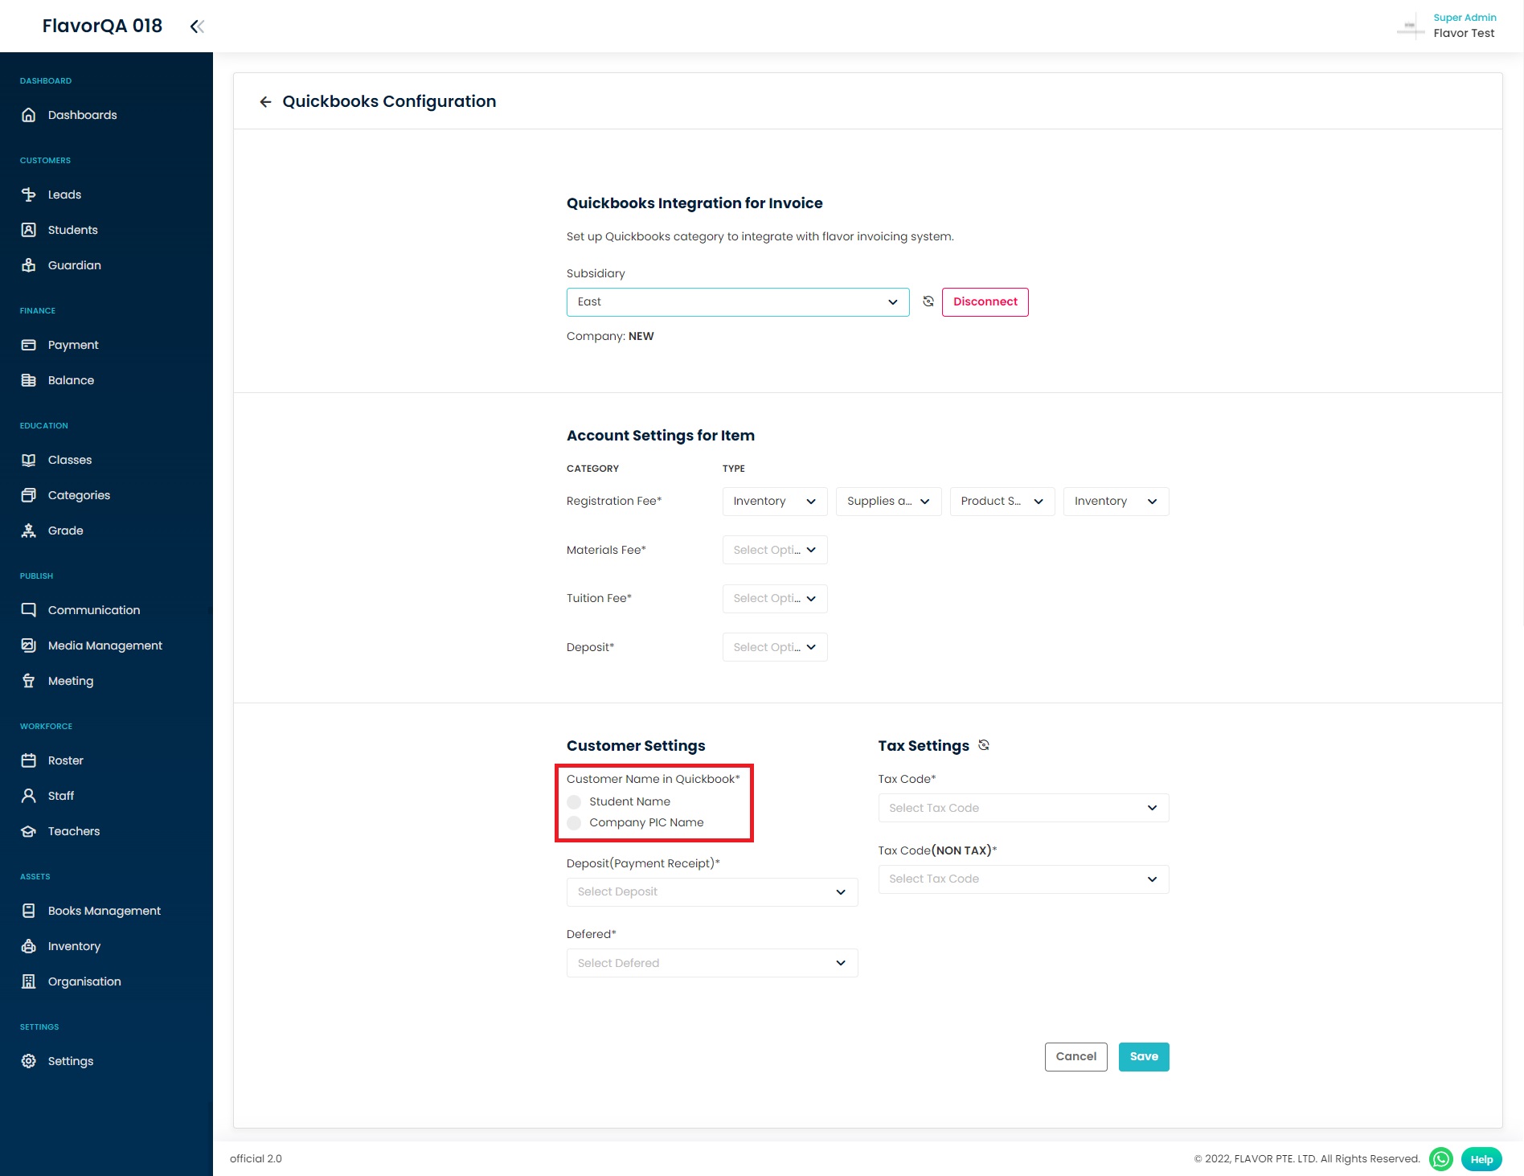
Task: Click the Disconnect button
Action: point(985,302)
